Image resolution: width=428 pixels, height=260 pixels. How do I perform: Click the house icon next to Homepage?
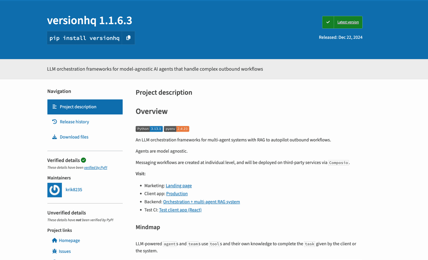click(x=54, y=240)
